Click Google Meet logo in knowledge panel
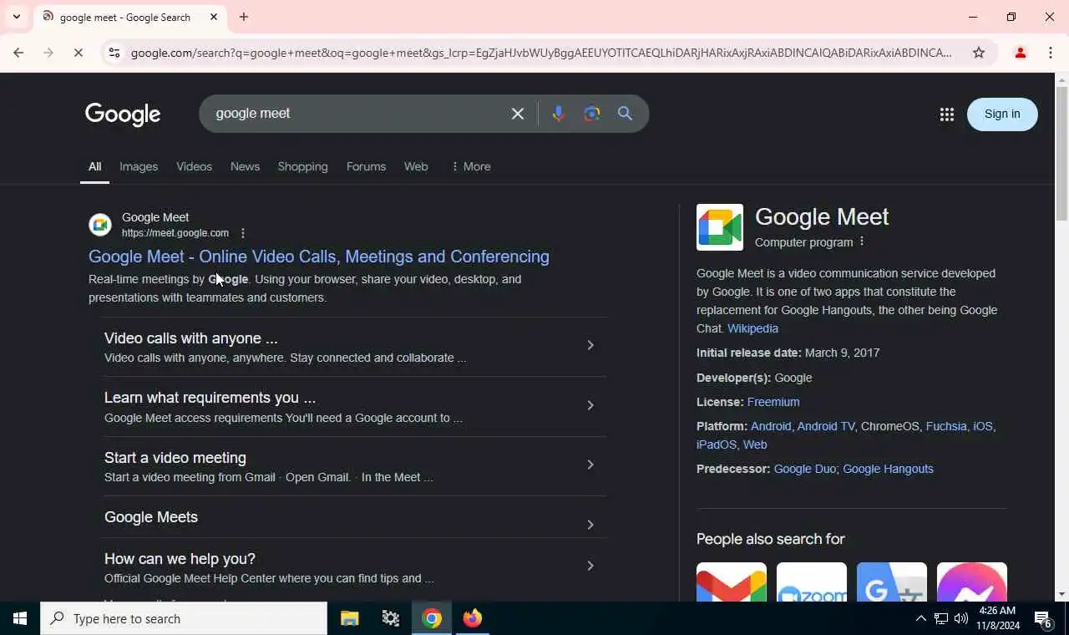1069x635 pixels. click(720, 227)
